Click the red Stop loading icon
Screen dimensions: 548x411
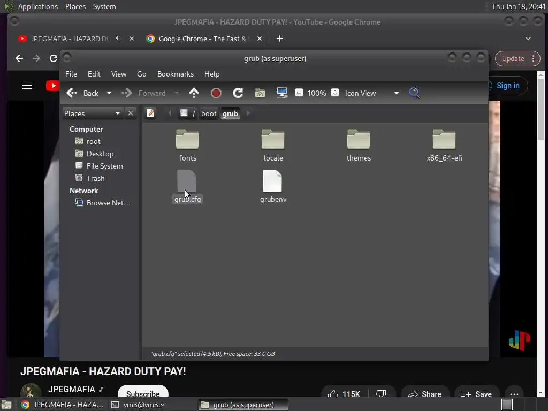(x=216, y=93)
